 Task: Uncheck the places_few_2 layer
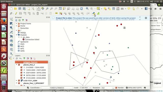pos(19,65)
